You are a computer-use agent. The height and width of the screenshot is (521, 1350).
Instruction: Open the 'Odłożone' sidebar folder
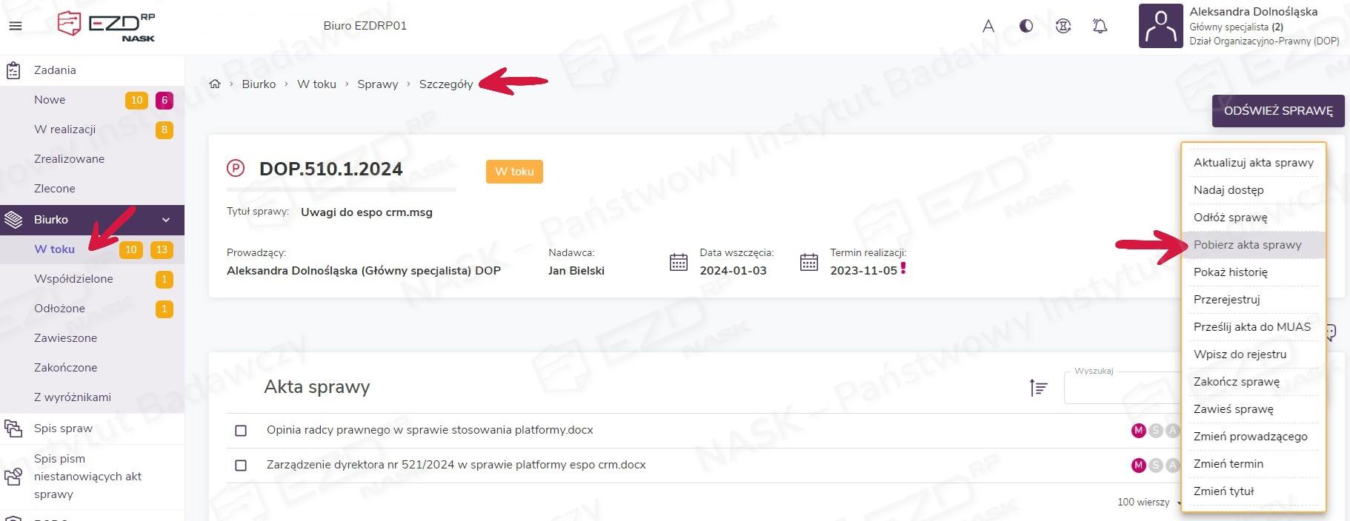click(x=59, y=309)
